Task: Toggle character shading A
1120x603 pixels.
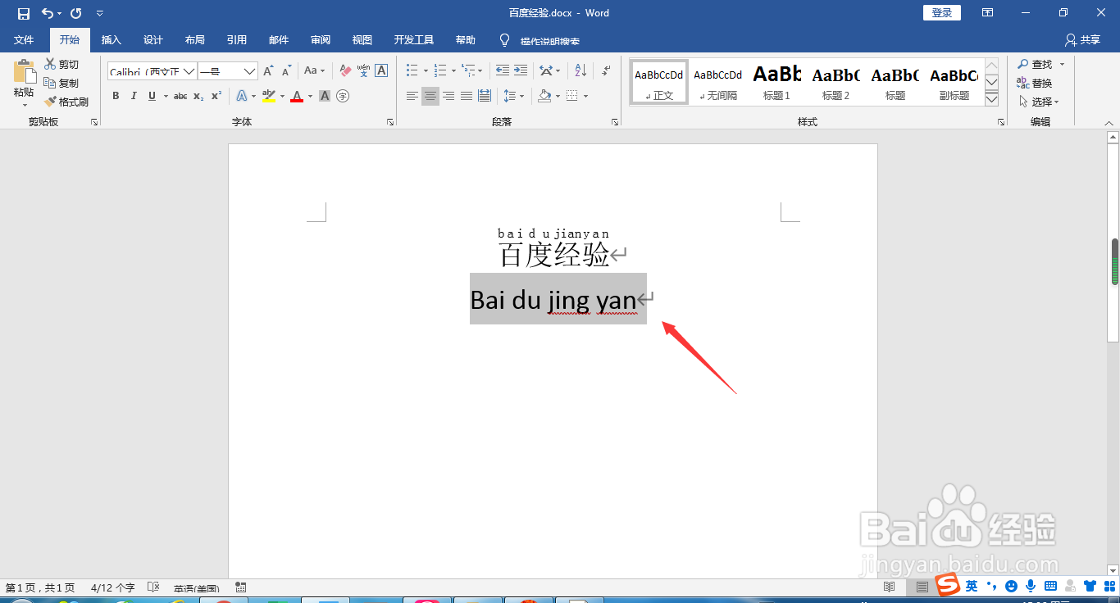Action: pos(325,96)
